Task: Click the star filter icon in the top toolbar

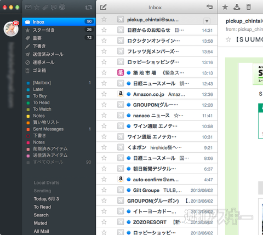Action: (x=37, y=7)
